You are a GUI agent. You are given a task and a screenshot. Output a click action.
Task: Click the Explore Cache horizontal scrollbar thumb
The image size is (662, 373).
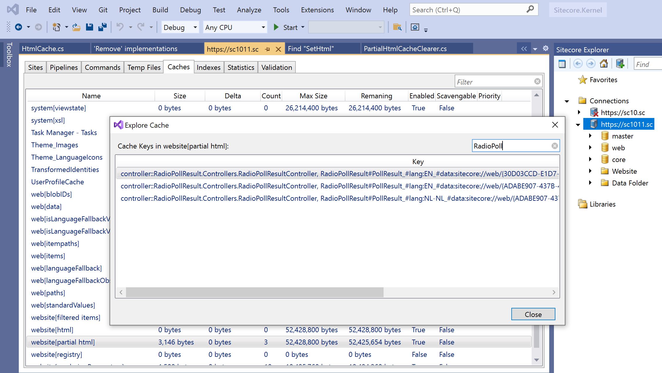pyautogui.click(x=255, y=292)
